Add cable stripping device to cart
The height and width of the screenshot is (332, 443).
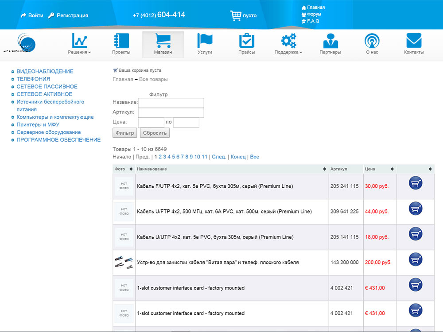[416, 259]
